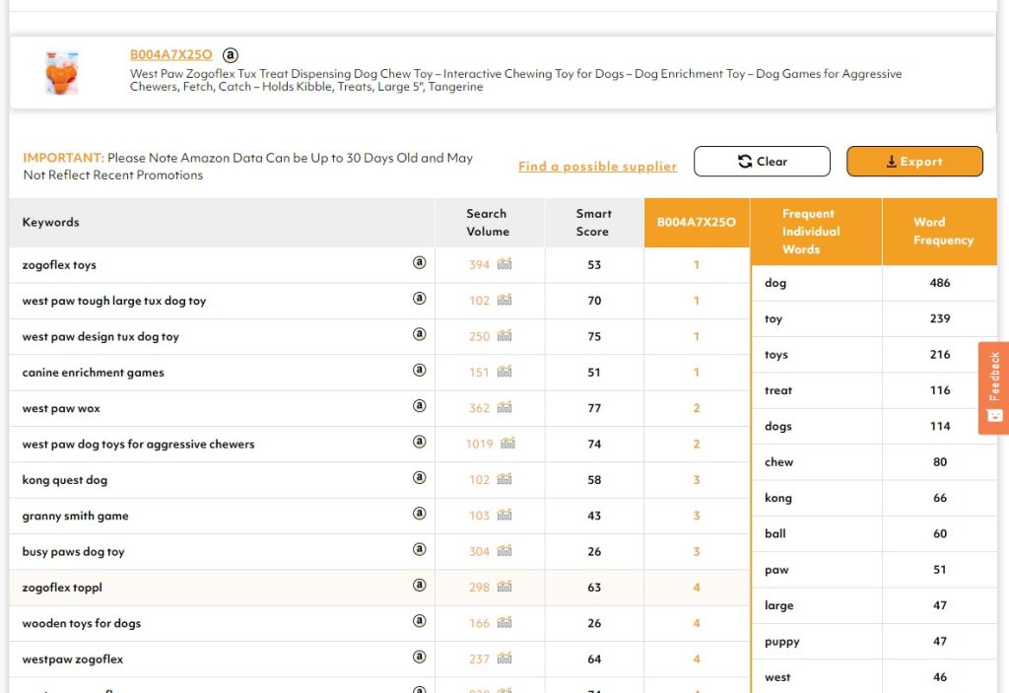The height and width of the screenshot is (693, 1009).
Task: Sort by the Smart Score column header
Action: tap(593, 222)
